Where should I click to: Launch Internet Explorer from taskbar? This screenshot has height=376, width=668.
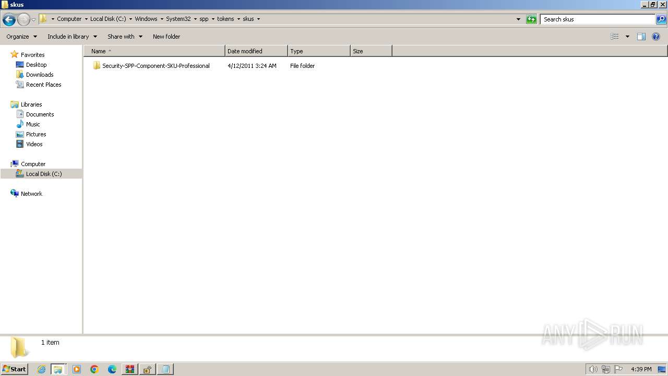(41, 369)
